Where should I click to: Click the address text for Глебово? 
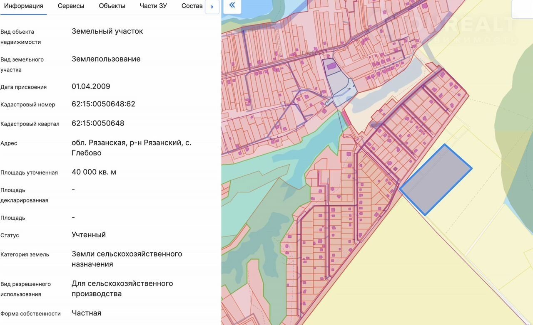click(x=131, y=148)
